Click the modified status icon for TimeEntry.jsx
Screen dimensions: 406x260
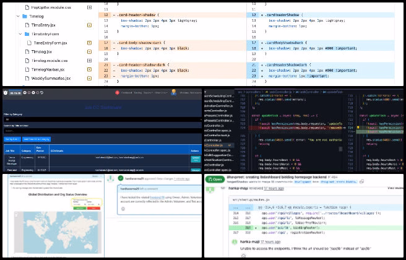tap(89, 25)
